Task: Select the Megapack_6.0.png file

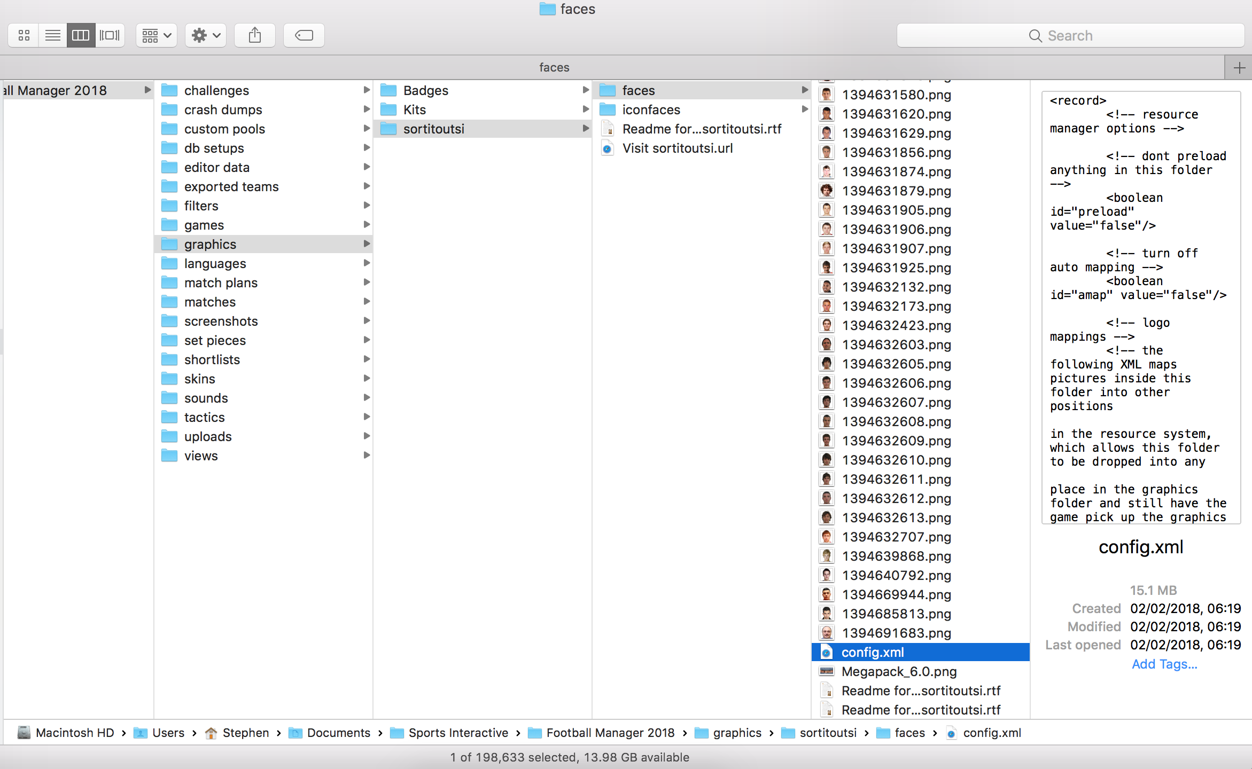Action: tap(921, 671)
